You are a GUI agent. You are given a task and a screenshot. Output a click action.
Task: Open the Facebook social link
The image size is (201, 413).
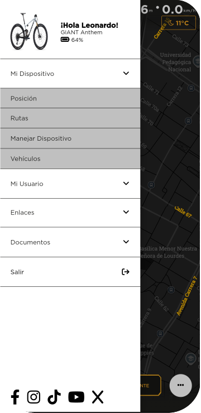point(15,397)
